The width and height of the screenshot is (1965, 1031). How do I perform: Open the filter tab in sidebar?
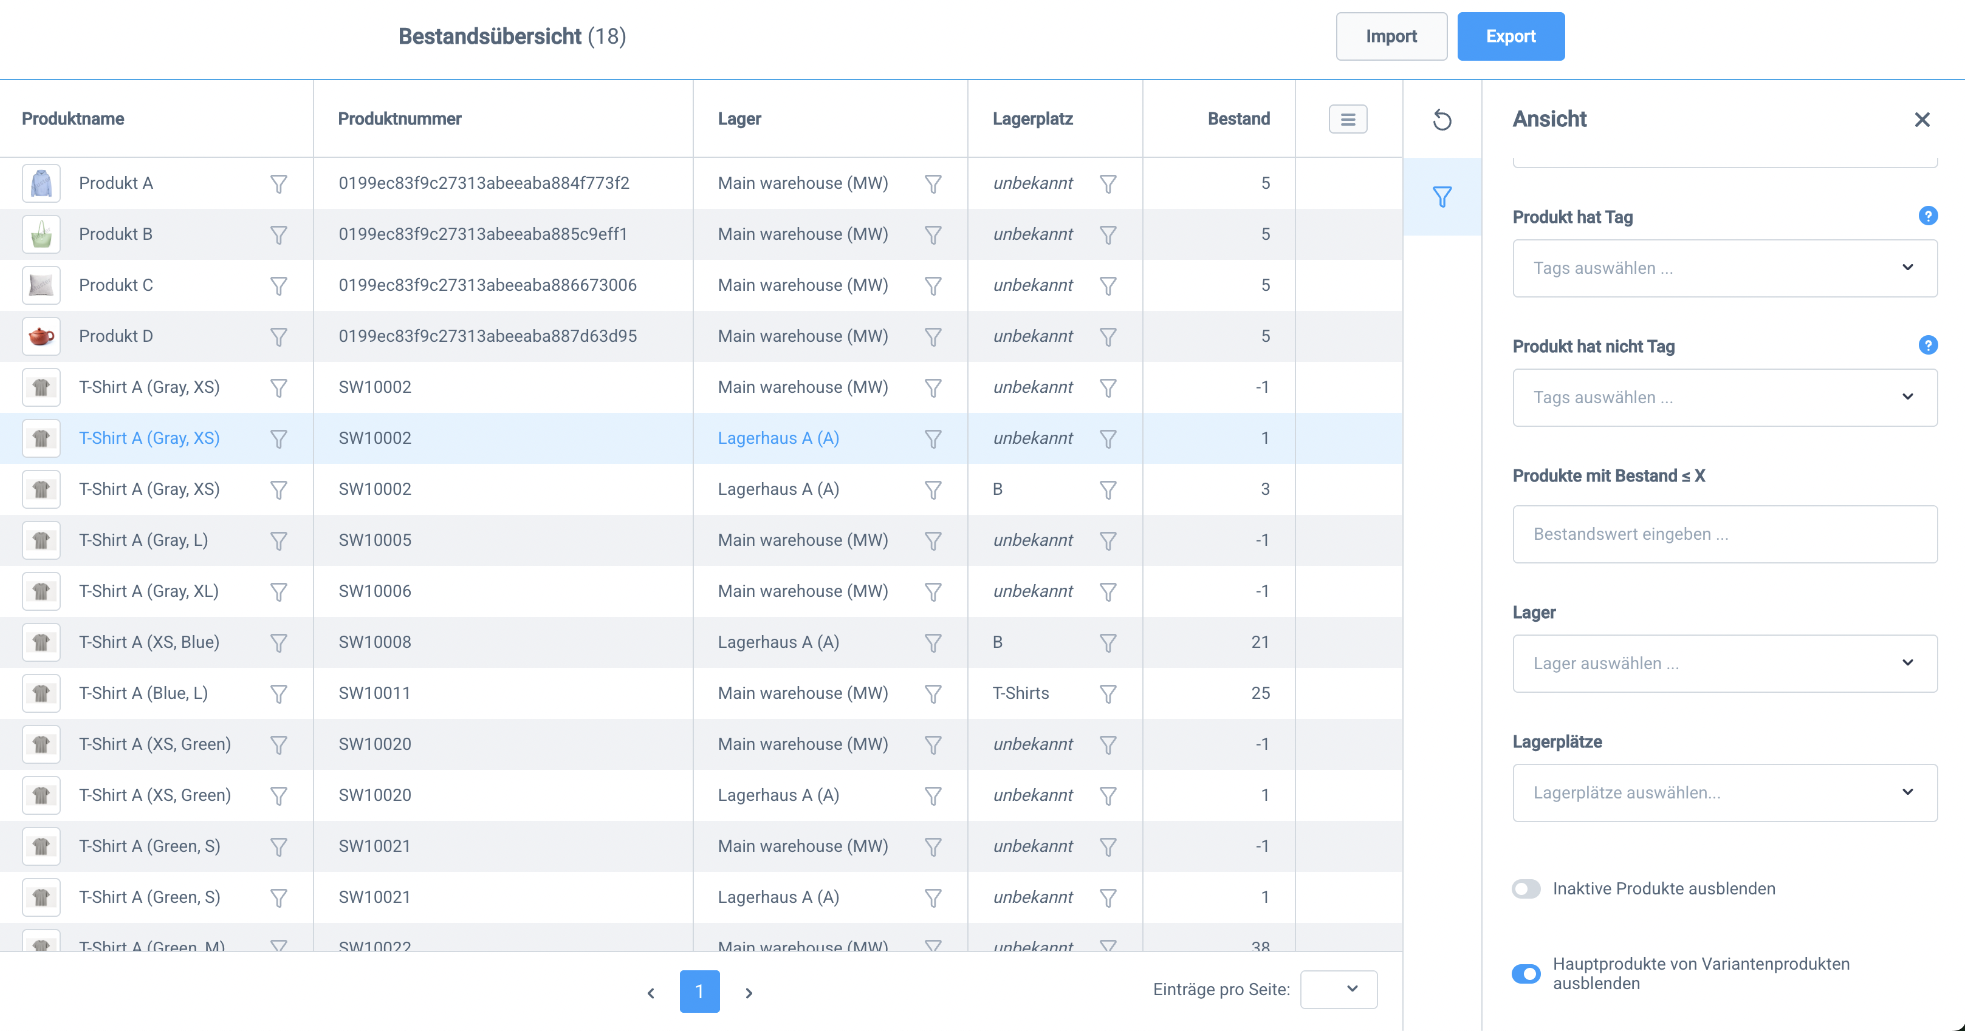(x=1442, y=197)
